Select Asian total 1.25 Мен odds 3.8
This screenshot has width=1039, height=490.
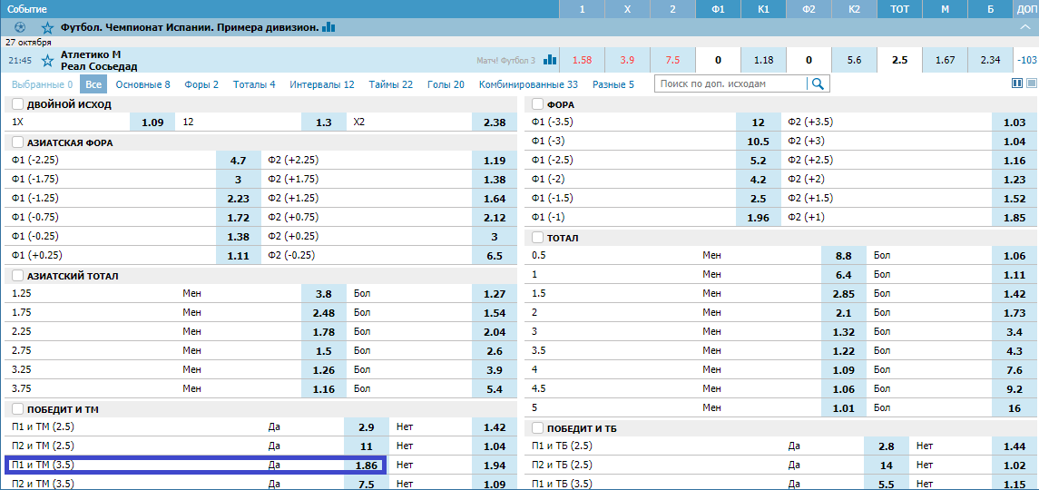pos(323,294)
